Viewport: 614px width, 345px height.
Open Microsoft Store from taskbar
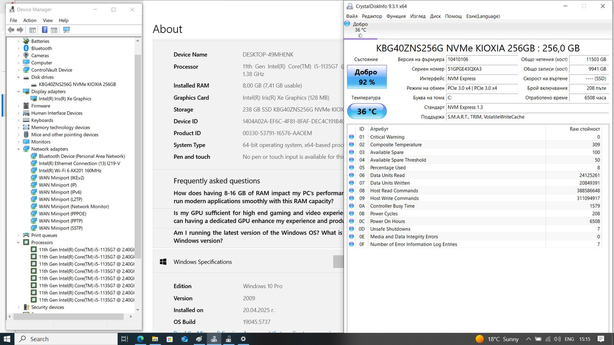point(170,339)
